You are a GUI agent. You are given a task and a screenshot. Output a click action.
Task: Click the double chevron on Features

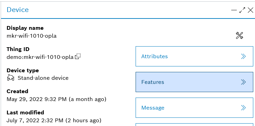pos(243,82)
